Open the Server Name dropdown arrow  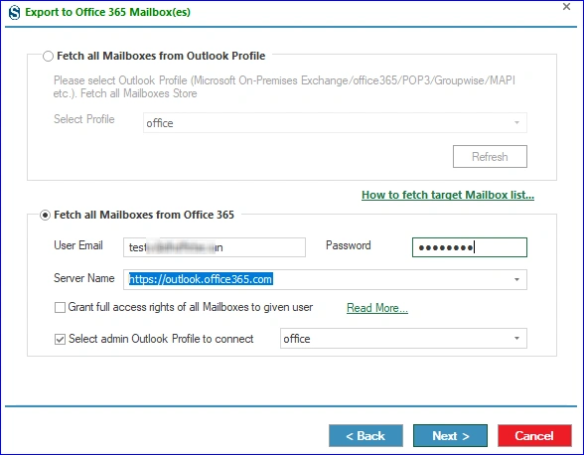point(516,279)
